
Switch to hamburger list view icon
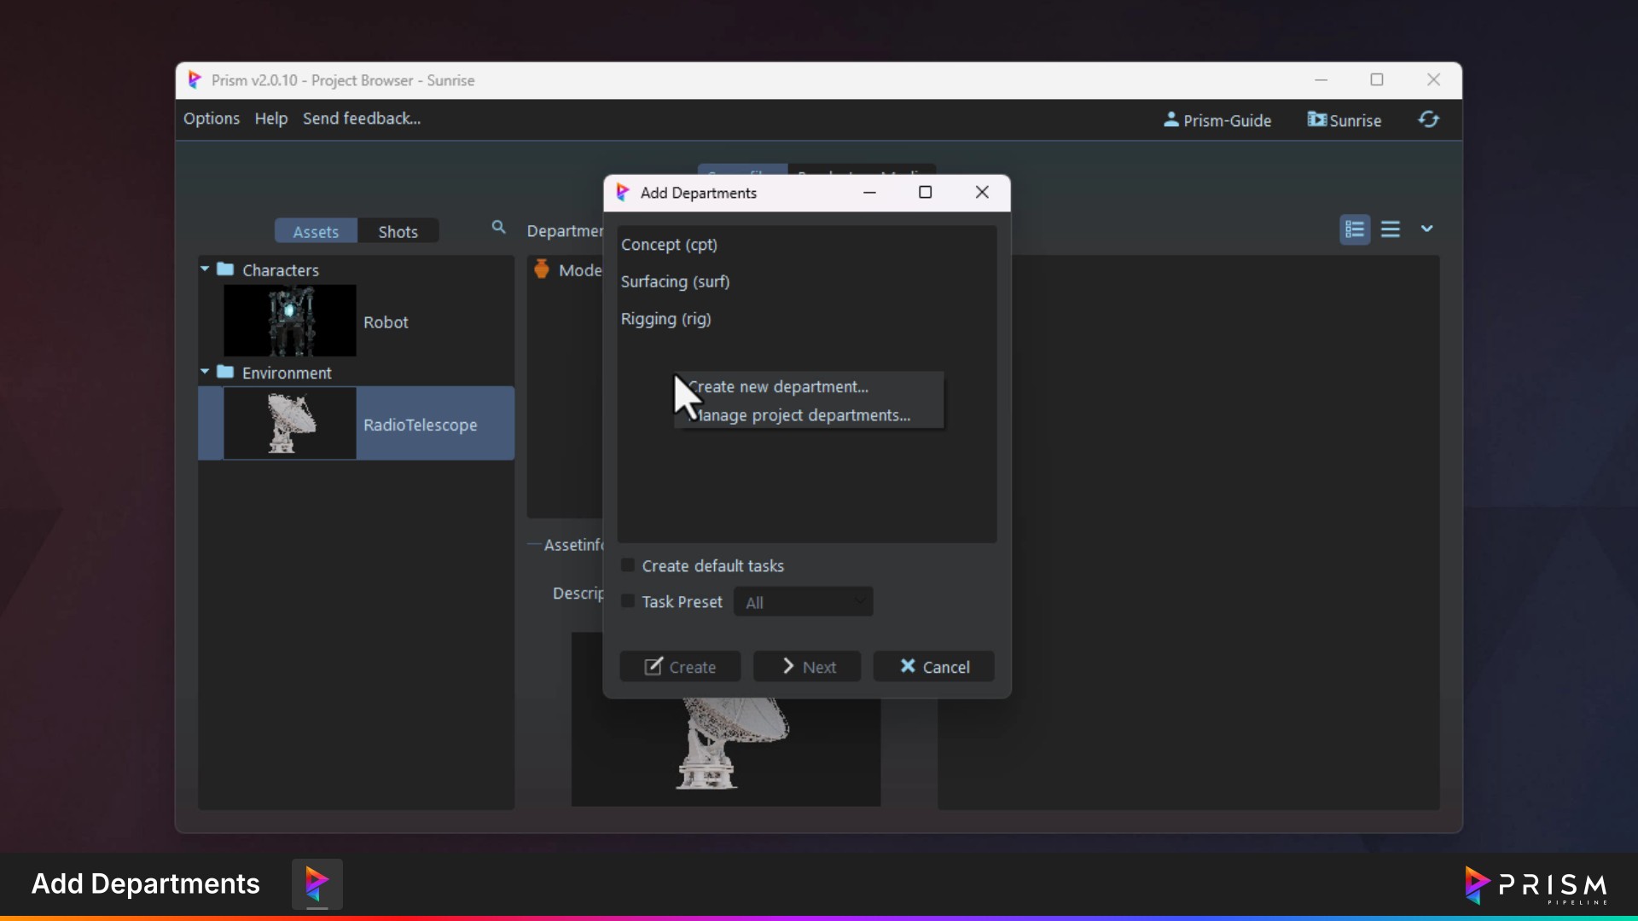[1391, 229]
